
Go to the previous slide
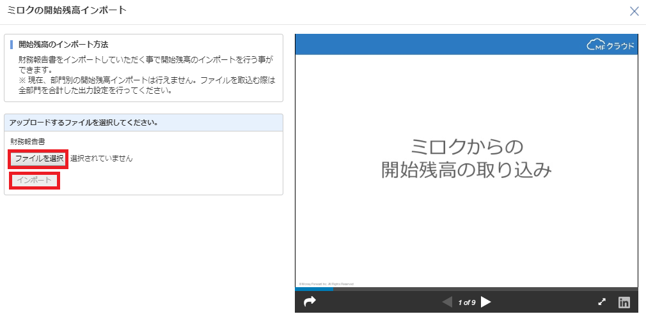click(447, 302)
